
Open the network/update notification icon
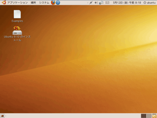tap(101, 3)
